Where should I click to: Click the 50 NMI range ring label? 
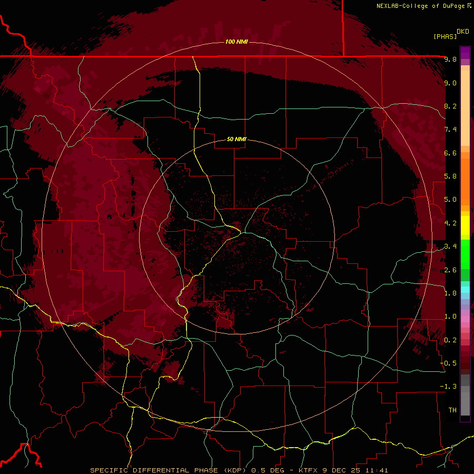[x=236, y=139]
